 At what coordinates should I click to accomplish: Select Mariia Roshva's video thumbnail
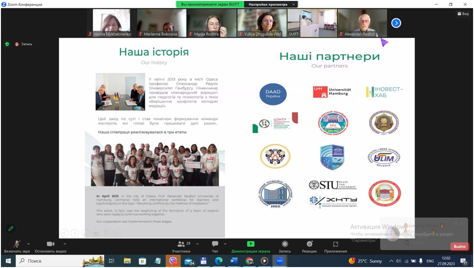[x=211, y=23]
